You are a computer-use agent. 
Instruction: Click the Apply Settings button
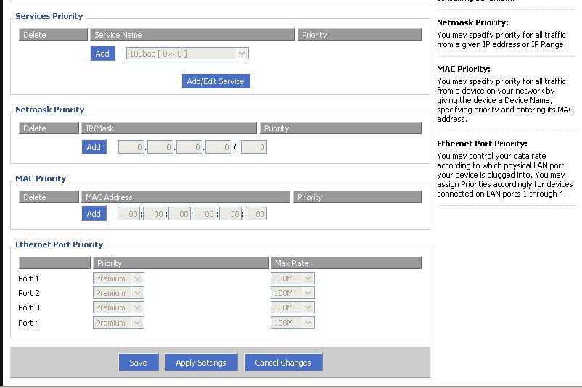(201, 363)
